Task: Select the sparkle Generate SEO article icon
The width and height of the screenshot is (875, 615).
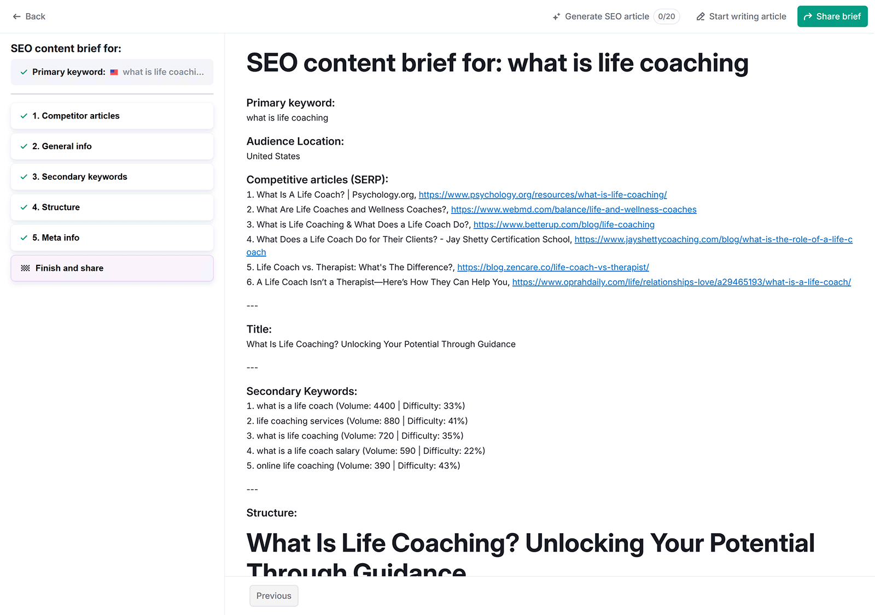Action: [556, 16]
